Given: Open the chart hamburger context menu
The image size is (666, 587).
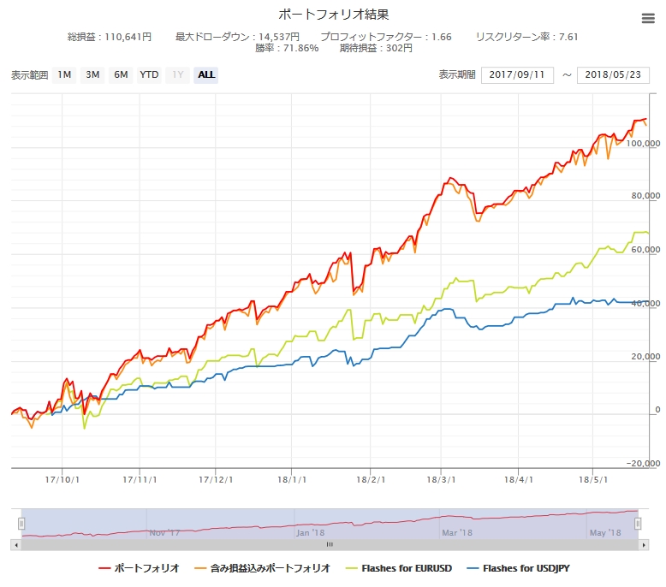Looking at the screenshot, I should (x=648, y=18).
